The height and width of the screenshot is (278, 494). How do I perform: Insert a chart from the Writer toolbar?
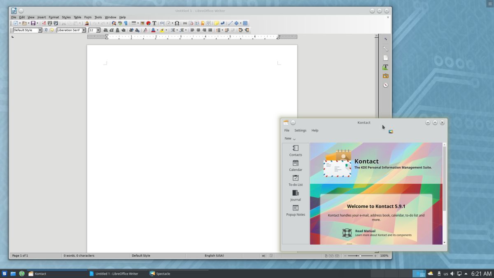pos(148,23)
